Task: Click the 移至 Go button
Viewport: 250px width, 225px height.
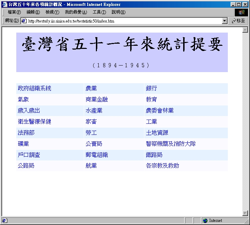Action: tap(238, 21)
